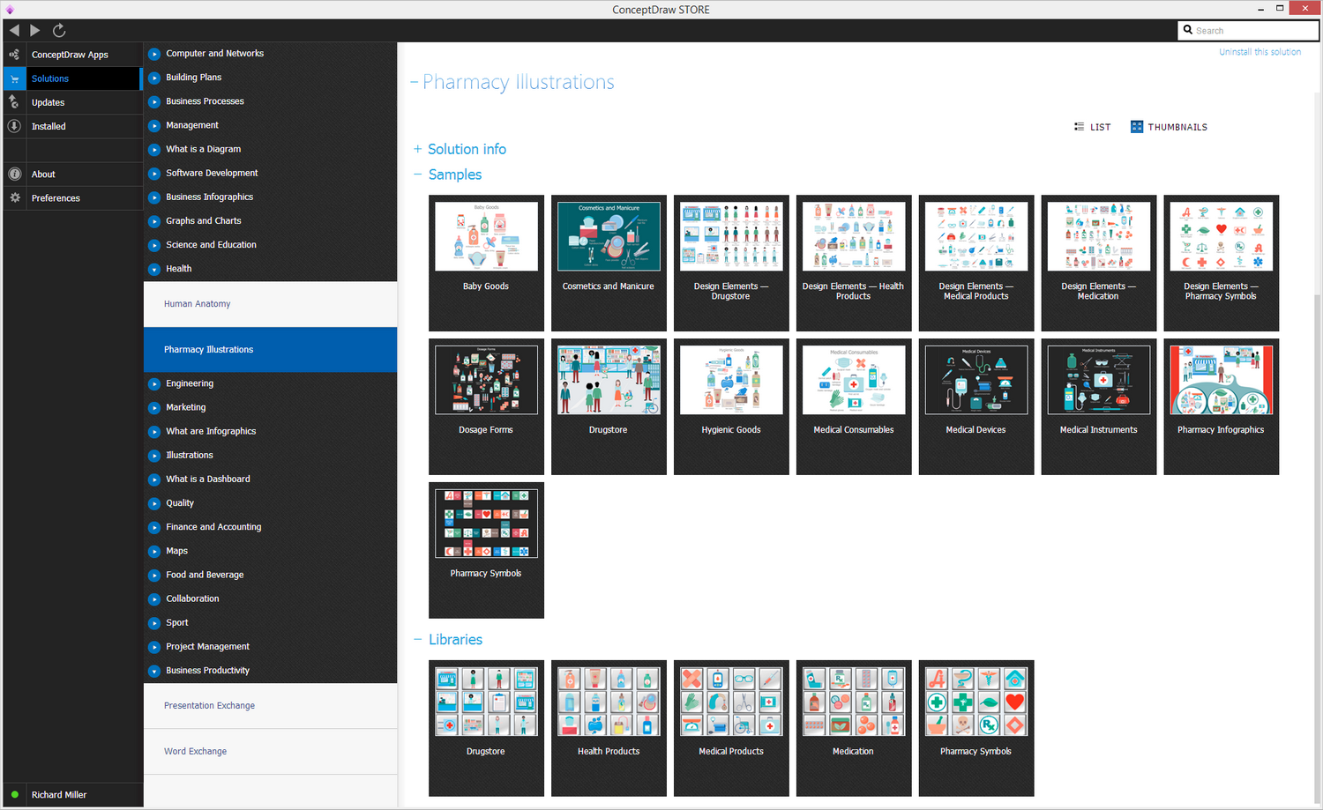Expand the Engineering category
Screen dimensions: 1323x810
154,383
